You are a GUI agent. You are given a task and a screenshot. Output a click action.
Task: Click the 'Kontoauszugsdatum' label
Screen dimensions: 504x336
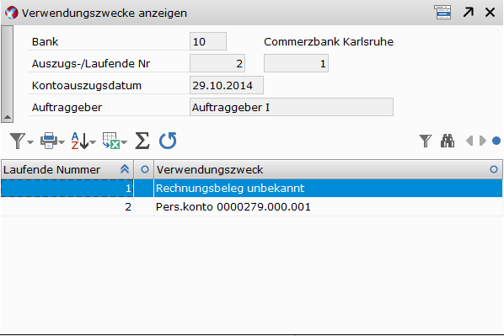coord(87,85)
